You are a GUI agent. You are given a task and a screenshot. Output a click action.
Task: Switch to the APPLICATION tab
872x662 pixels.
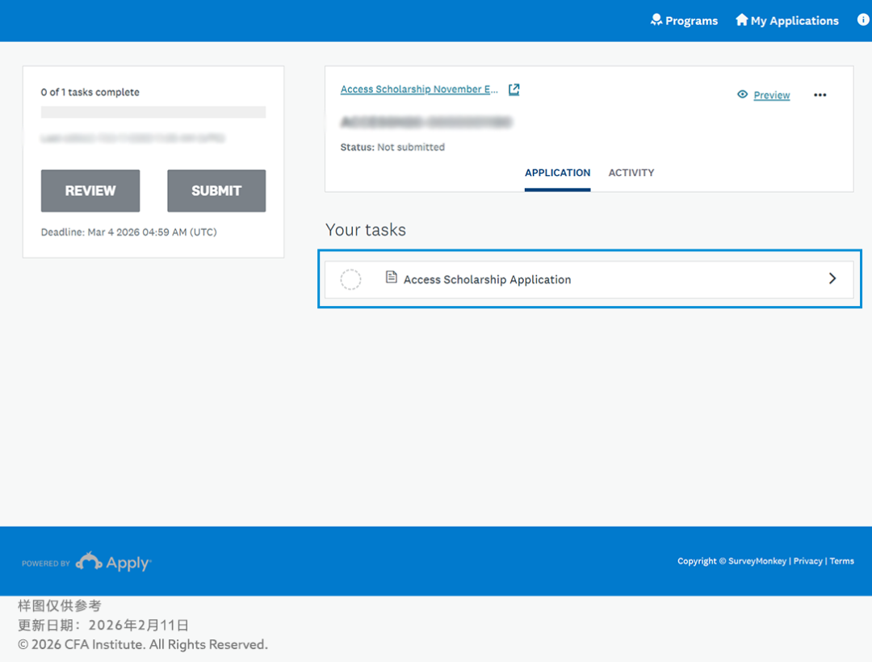coord(557,173)
